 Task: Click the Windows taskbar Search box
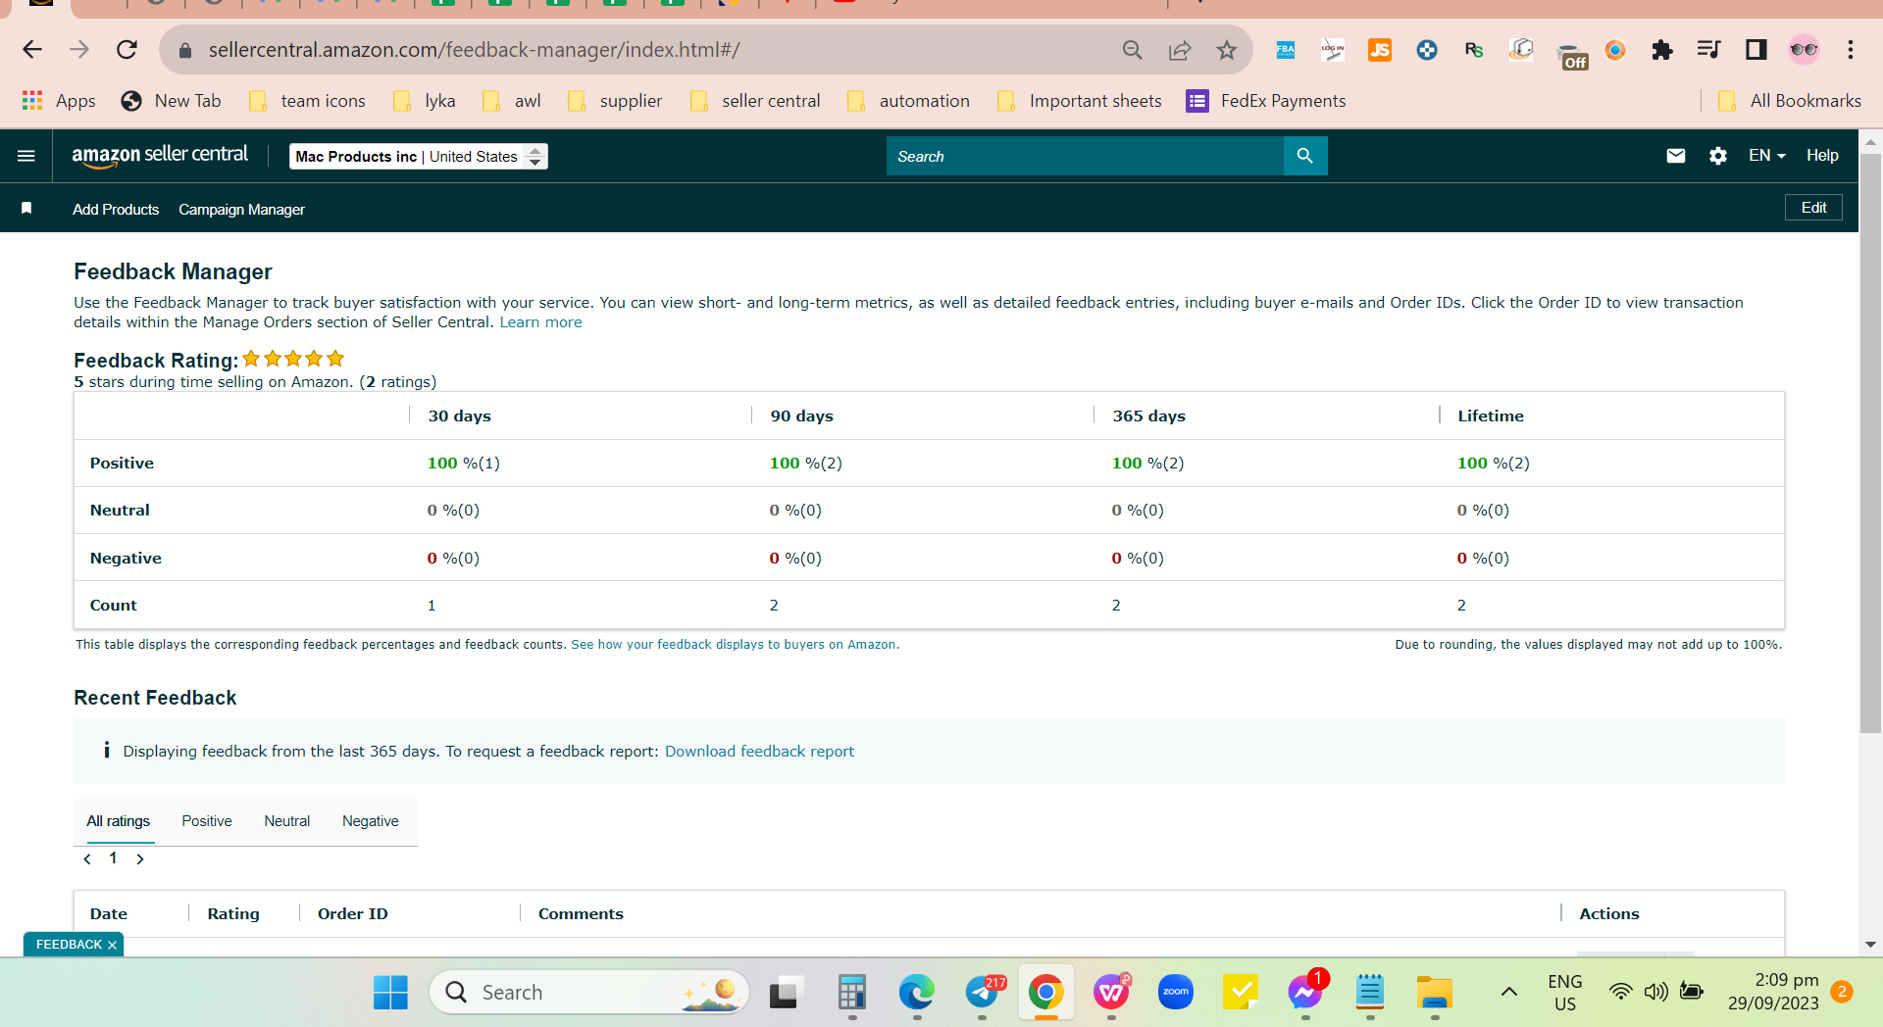click(589, 993)
